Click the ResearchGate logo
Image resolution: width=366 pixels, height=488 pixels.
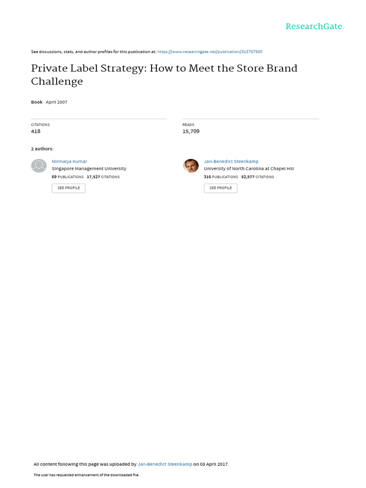[314, 27]
